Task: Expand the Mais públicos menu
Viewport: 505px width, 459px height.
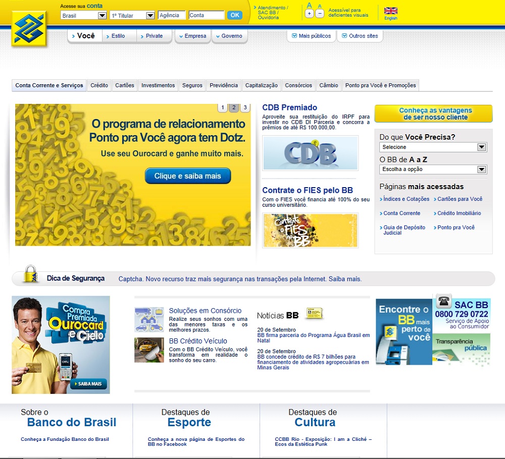Action: [x=311, y=36]
